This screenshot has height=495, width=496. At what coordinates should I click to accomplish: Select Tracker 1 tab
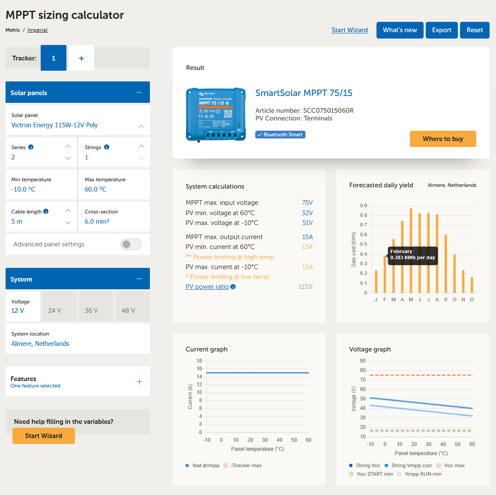click(x=54, y=58)
